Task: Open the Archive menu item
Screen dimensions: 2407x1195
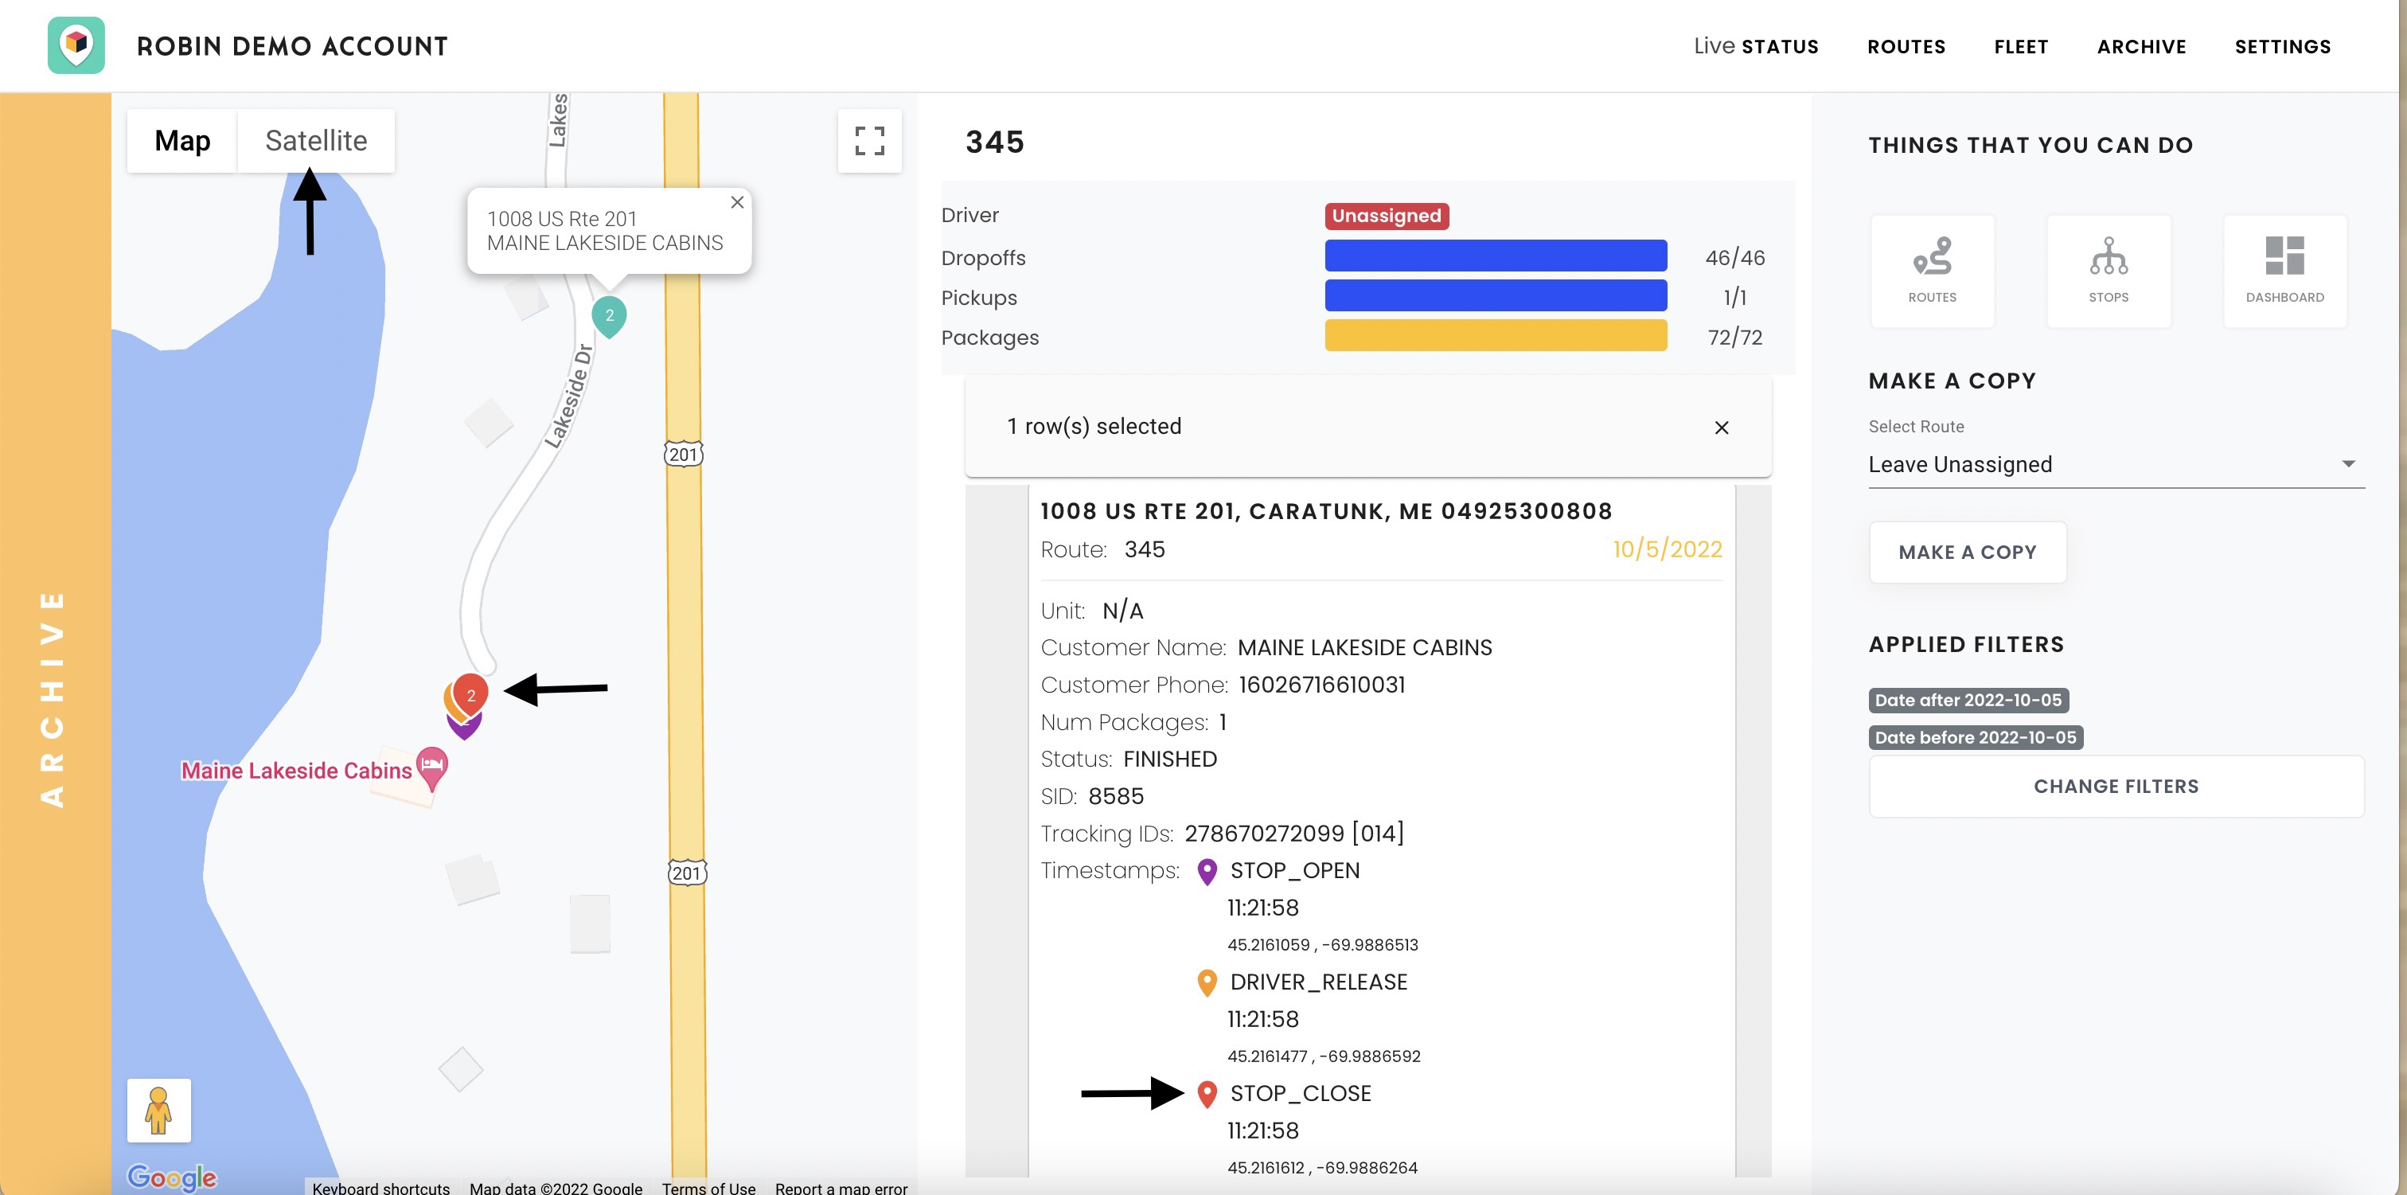Action: pyautogui.click(x=2140, y=47)
